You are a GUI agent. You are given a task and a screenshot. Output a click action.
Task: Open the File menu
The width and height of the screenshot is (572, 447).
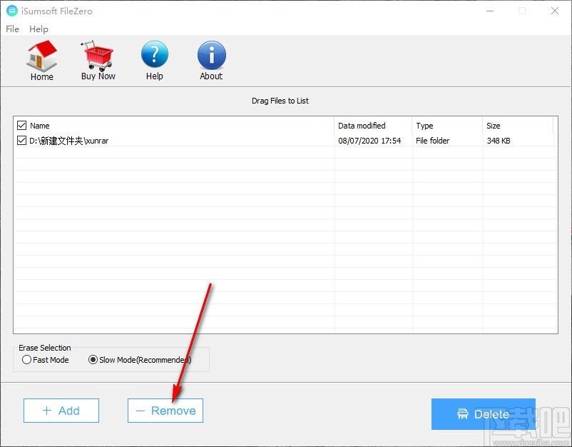coord(12,29)
